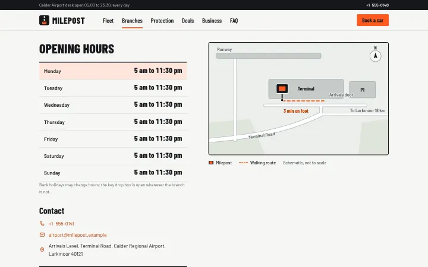The image size is (428, 267).
Task: Click the Thursday row label
Action: click(54, 122)
